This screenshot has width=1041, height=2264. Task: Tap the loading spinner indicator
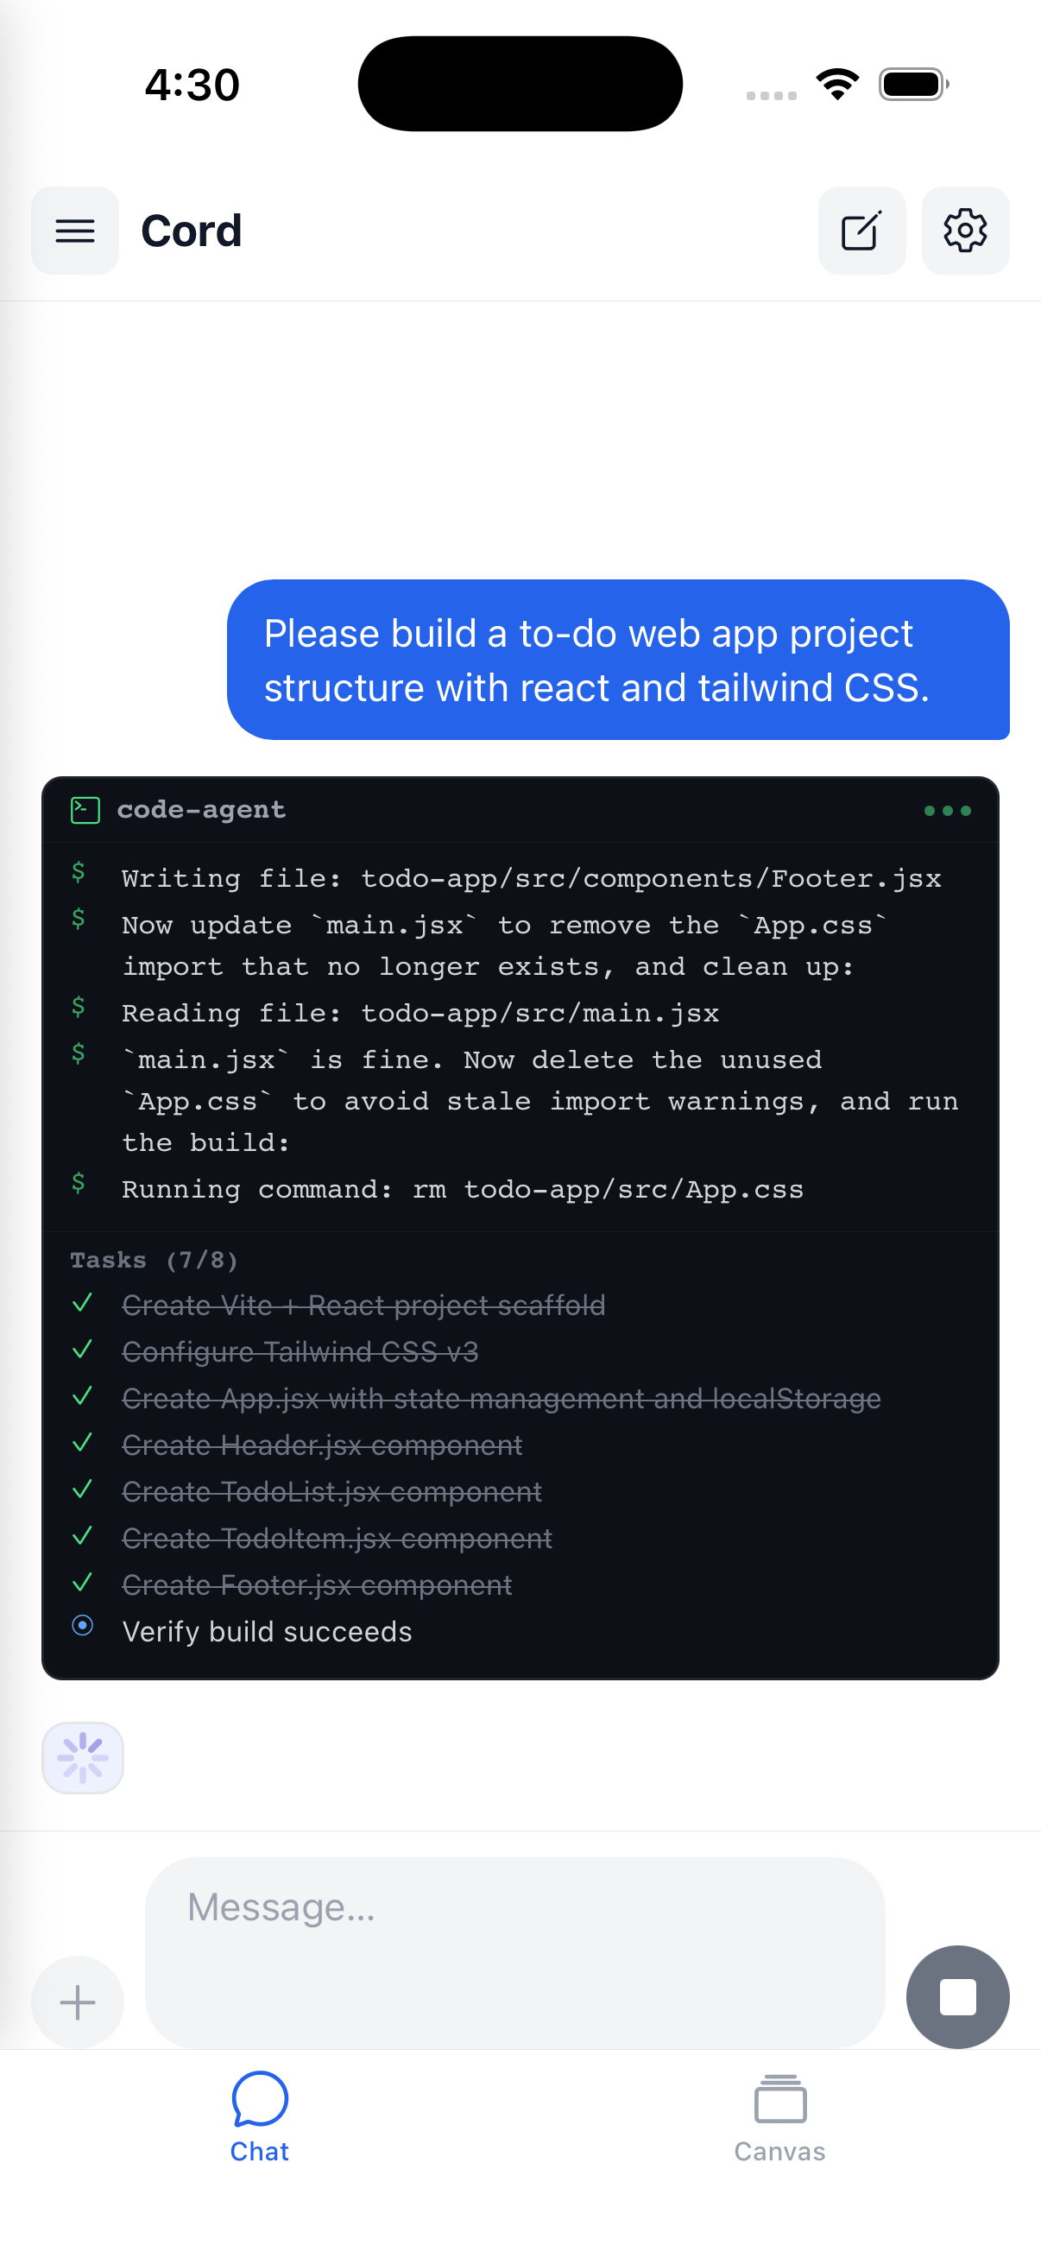[x=83, y=1757]
